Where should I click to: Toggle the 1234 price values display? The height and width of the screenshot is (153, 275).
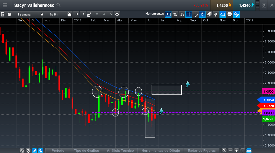click(x=249, y=151)
